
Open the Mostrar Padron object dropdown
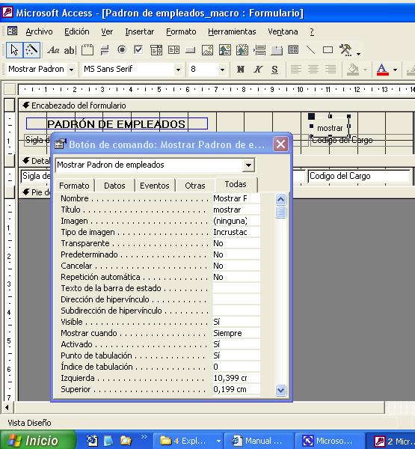tap(71, 70)
